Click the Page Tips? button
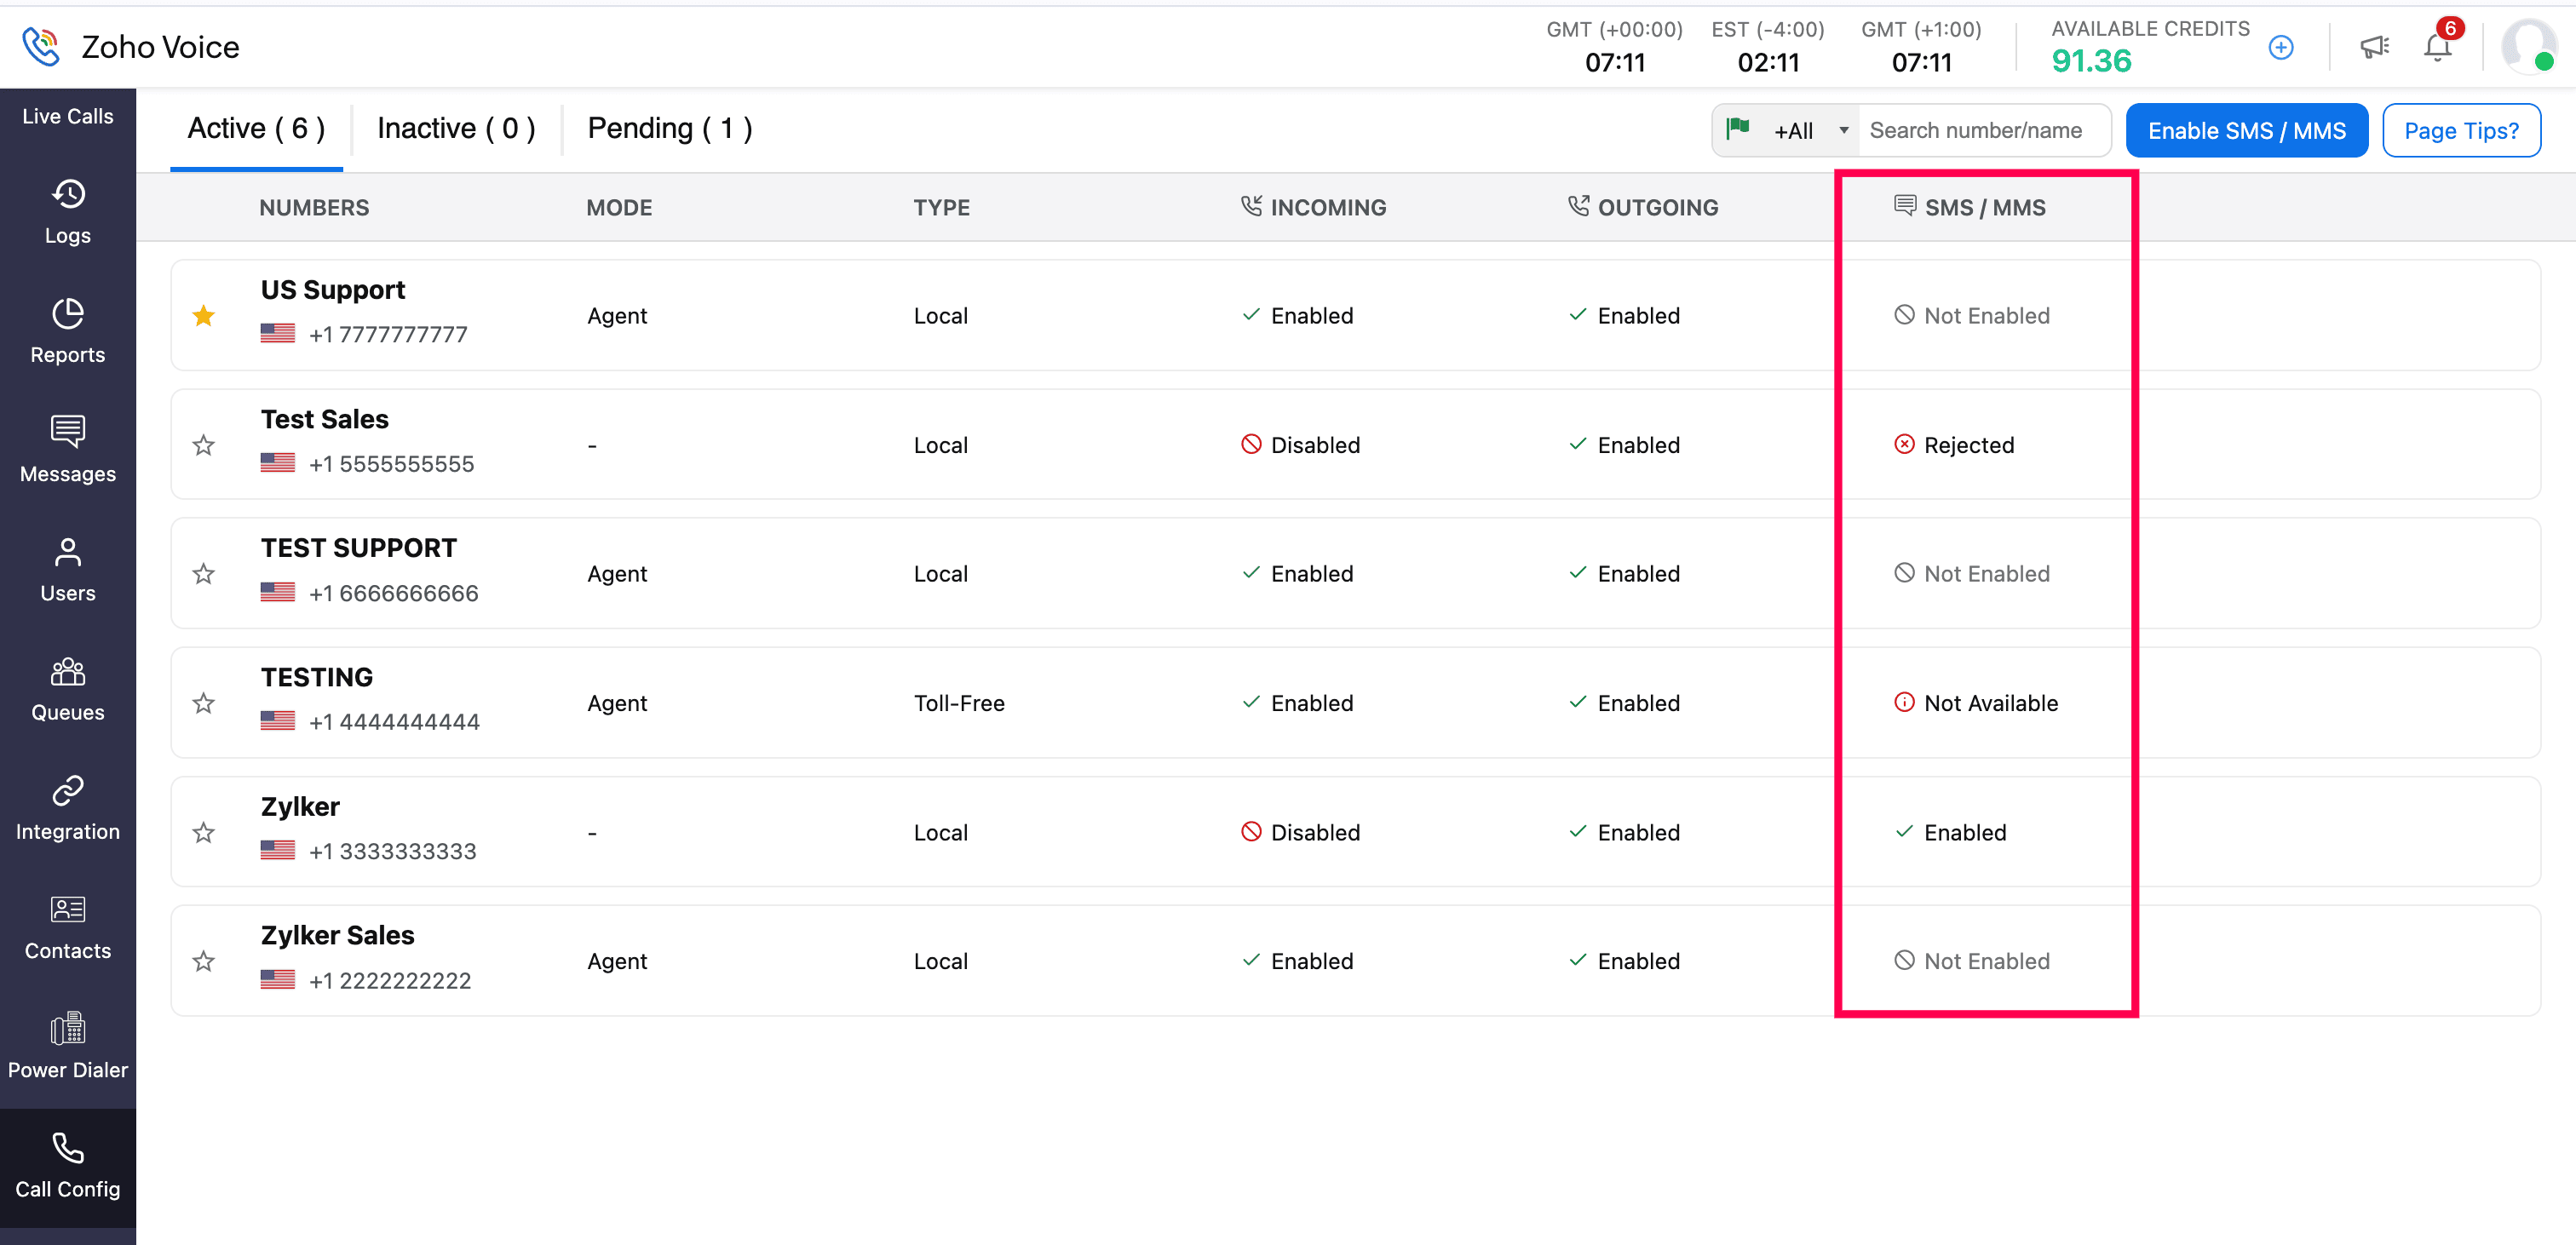 [2460, 131]
